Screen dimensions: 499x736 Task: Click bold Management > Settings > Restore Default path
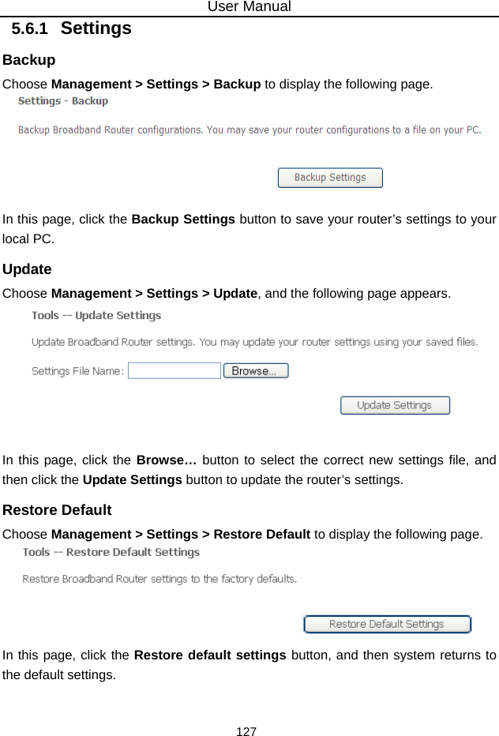181,535
